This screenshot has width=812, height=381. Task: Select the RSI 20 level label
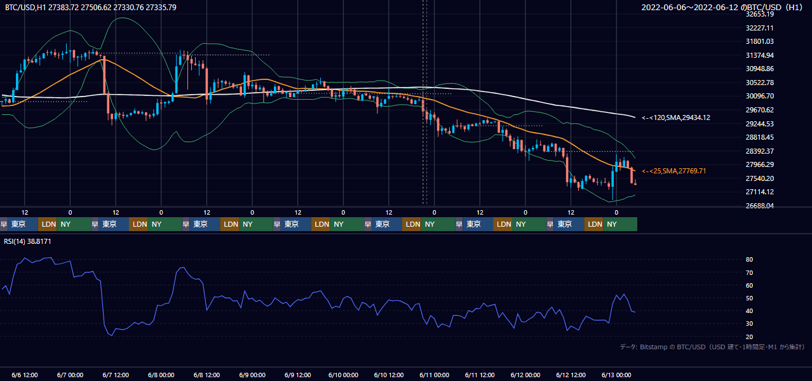tap(749, 337)
